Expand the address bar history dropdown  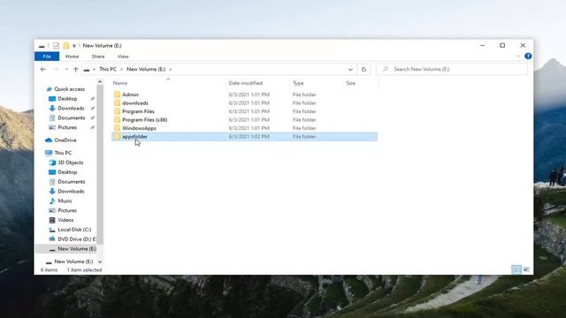(350, 69)
